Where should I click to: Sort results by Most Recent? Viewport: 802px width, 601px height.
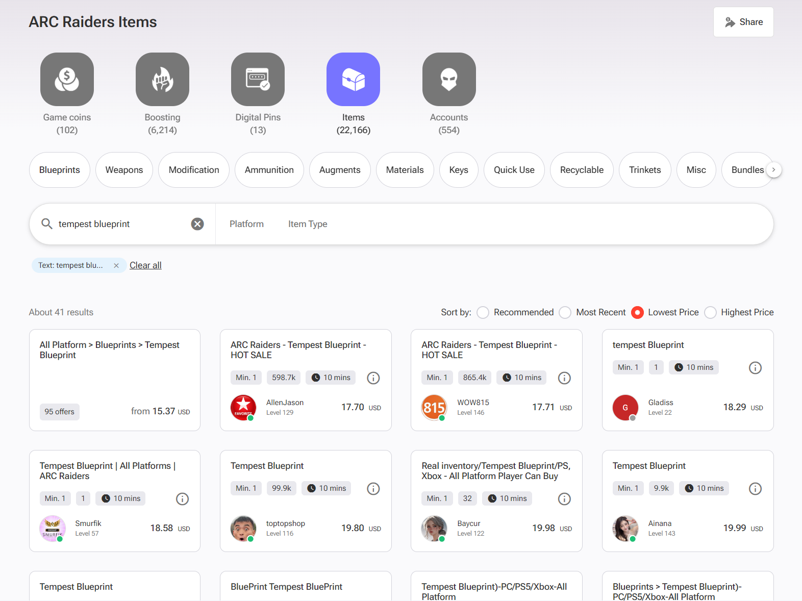click(x=565, y=312)
